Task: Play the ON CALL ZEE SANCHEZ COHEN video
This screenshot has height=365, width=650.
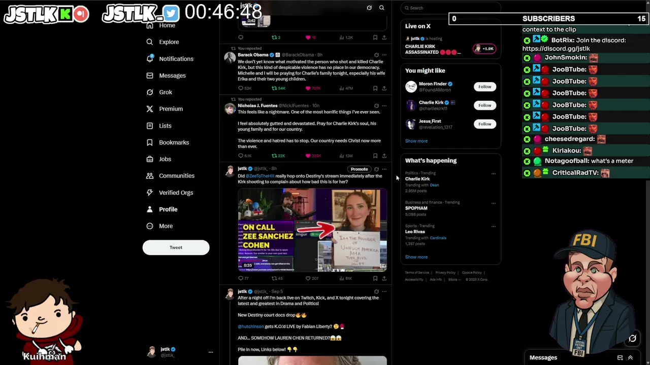Action: click(x=312, y=230)
